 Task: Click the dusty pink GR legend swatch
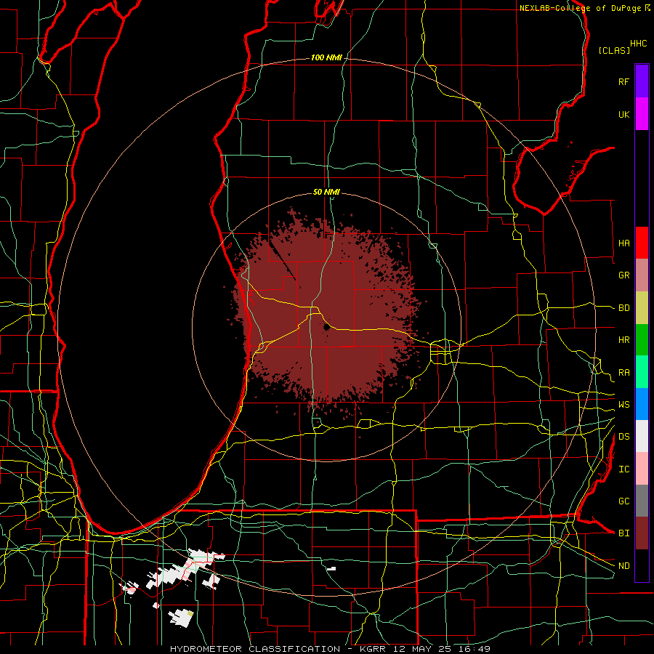(x=642, y=275)
